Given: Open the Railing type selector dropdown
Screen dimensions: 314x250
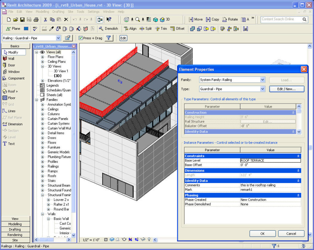Looking at the screenshot, I should (58, 38).
